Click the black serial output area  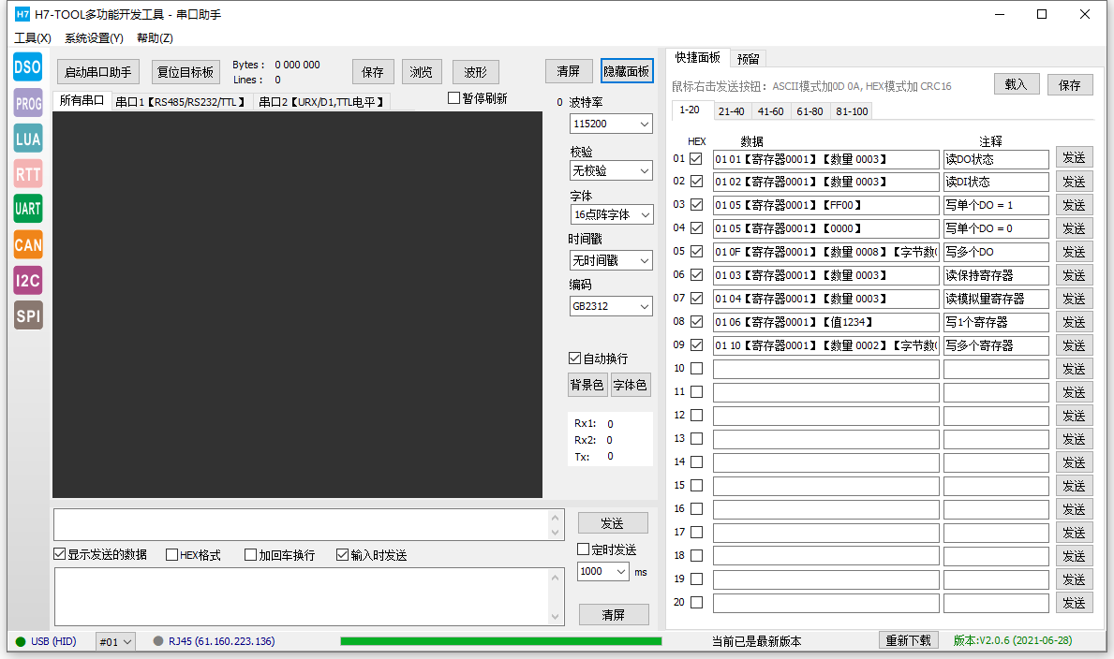(x=297, y=304)
